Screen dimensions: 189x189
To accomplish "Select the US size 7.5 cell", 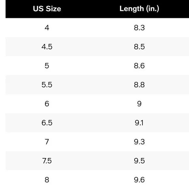I will point(47,161).
